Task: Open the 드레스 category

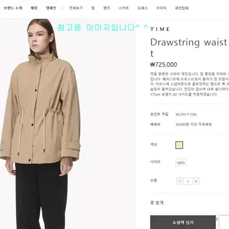Action: [143, 8]
